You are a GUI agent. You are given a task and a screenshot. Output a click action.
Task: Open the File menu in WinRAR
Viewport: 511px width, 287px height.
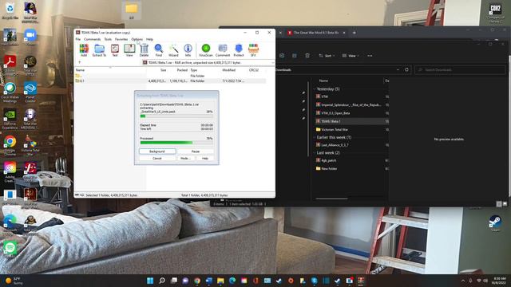coord(78,39)
